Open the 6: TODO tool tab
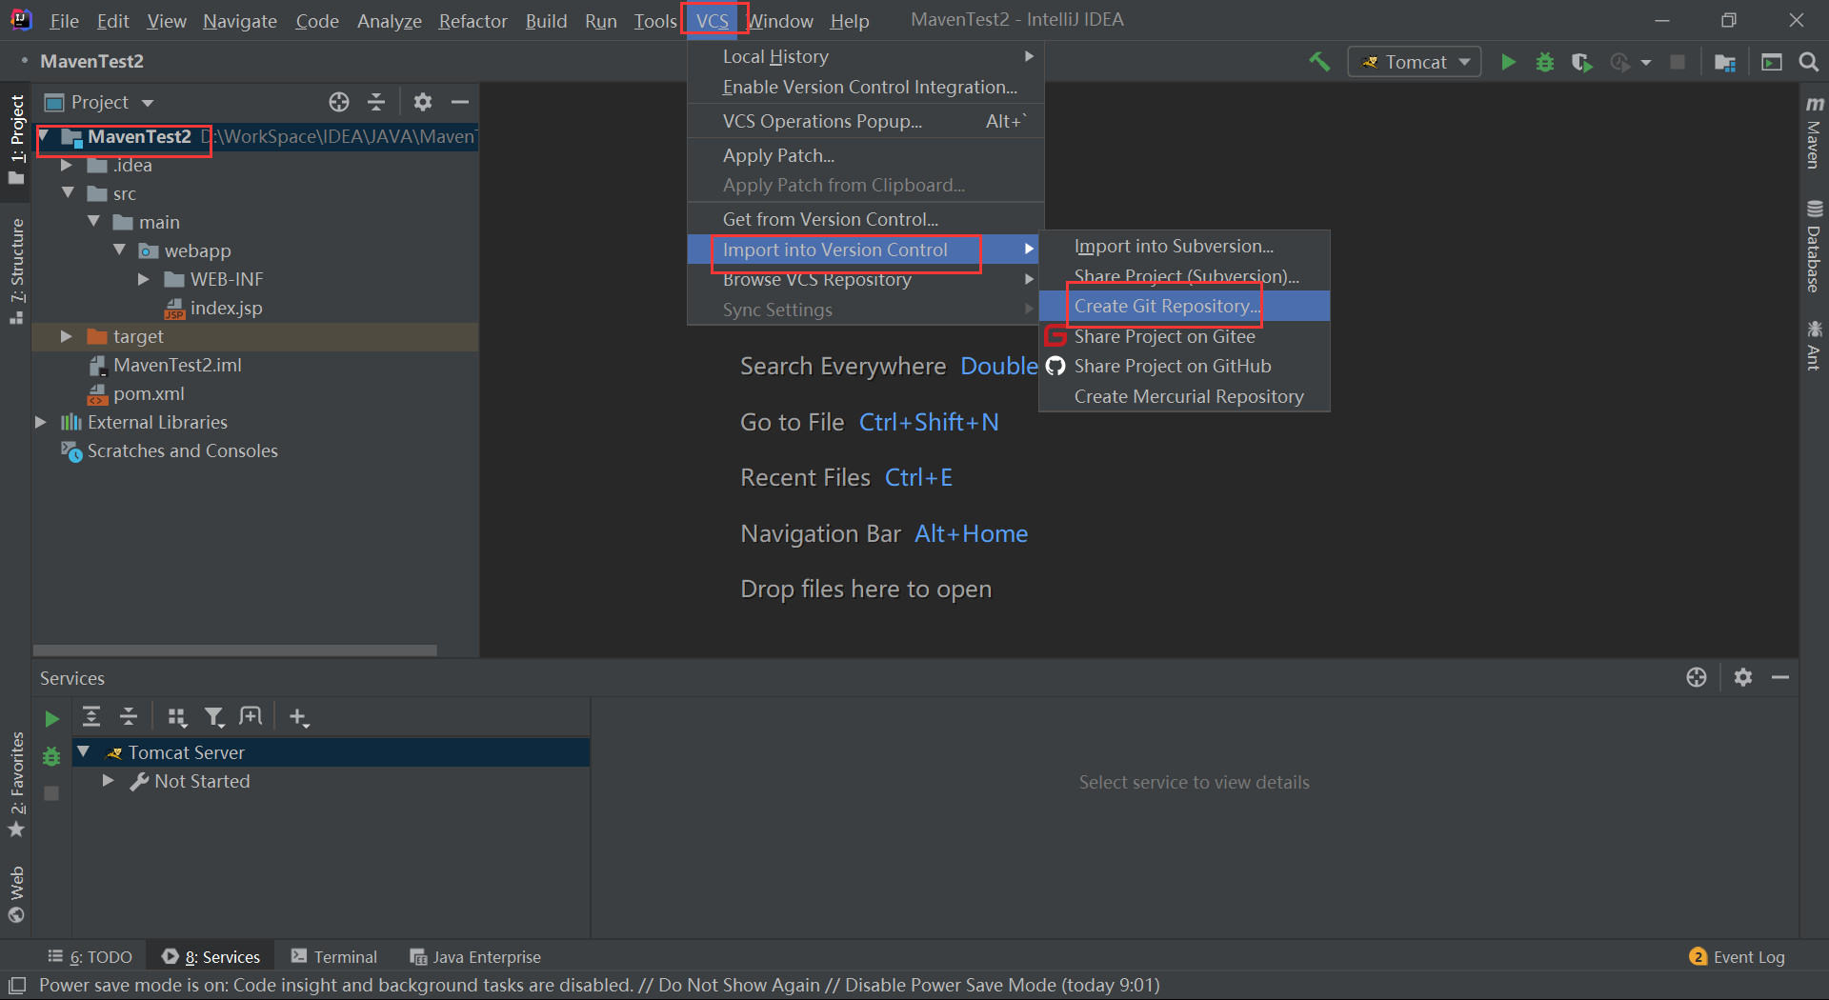The image size is (1829, 1000). point(90,957)
